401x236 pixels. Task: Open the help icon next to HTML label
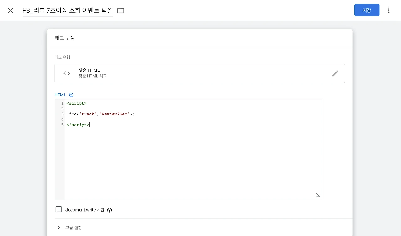[71, 95]
